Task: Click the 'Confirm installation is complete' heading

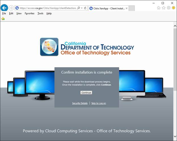Action: (x=87, y=72)
